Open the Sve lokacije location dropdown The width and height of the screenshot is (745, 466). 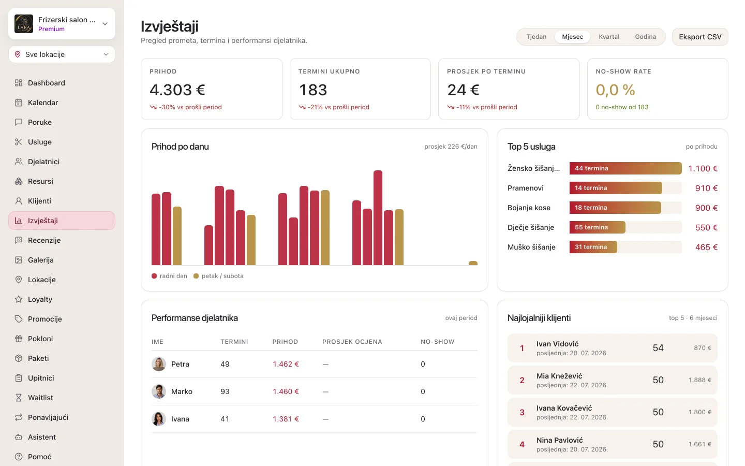(x=62, y=54)
